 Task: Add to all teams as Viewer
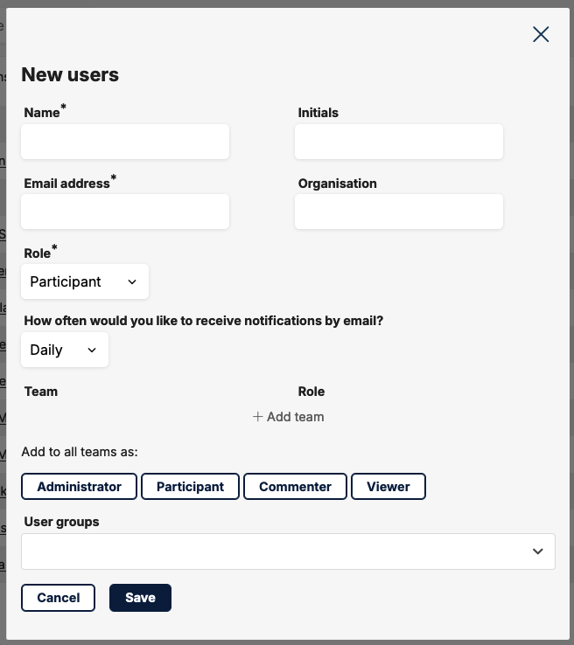[388, 487]
